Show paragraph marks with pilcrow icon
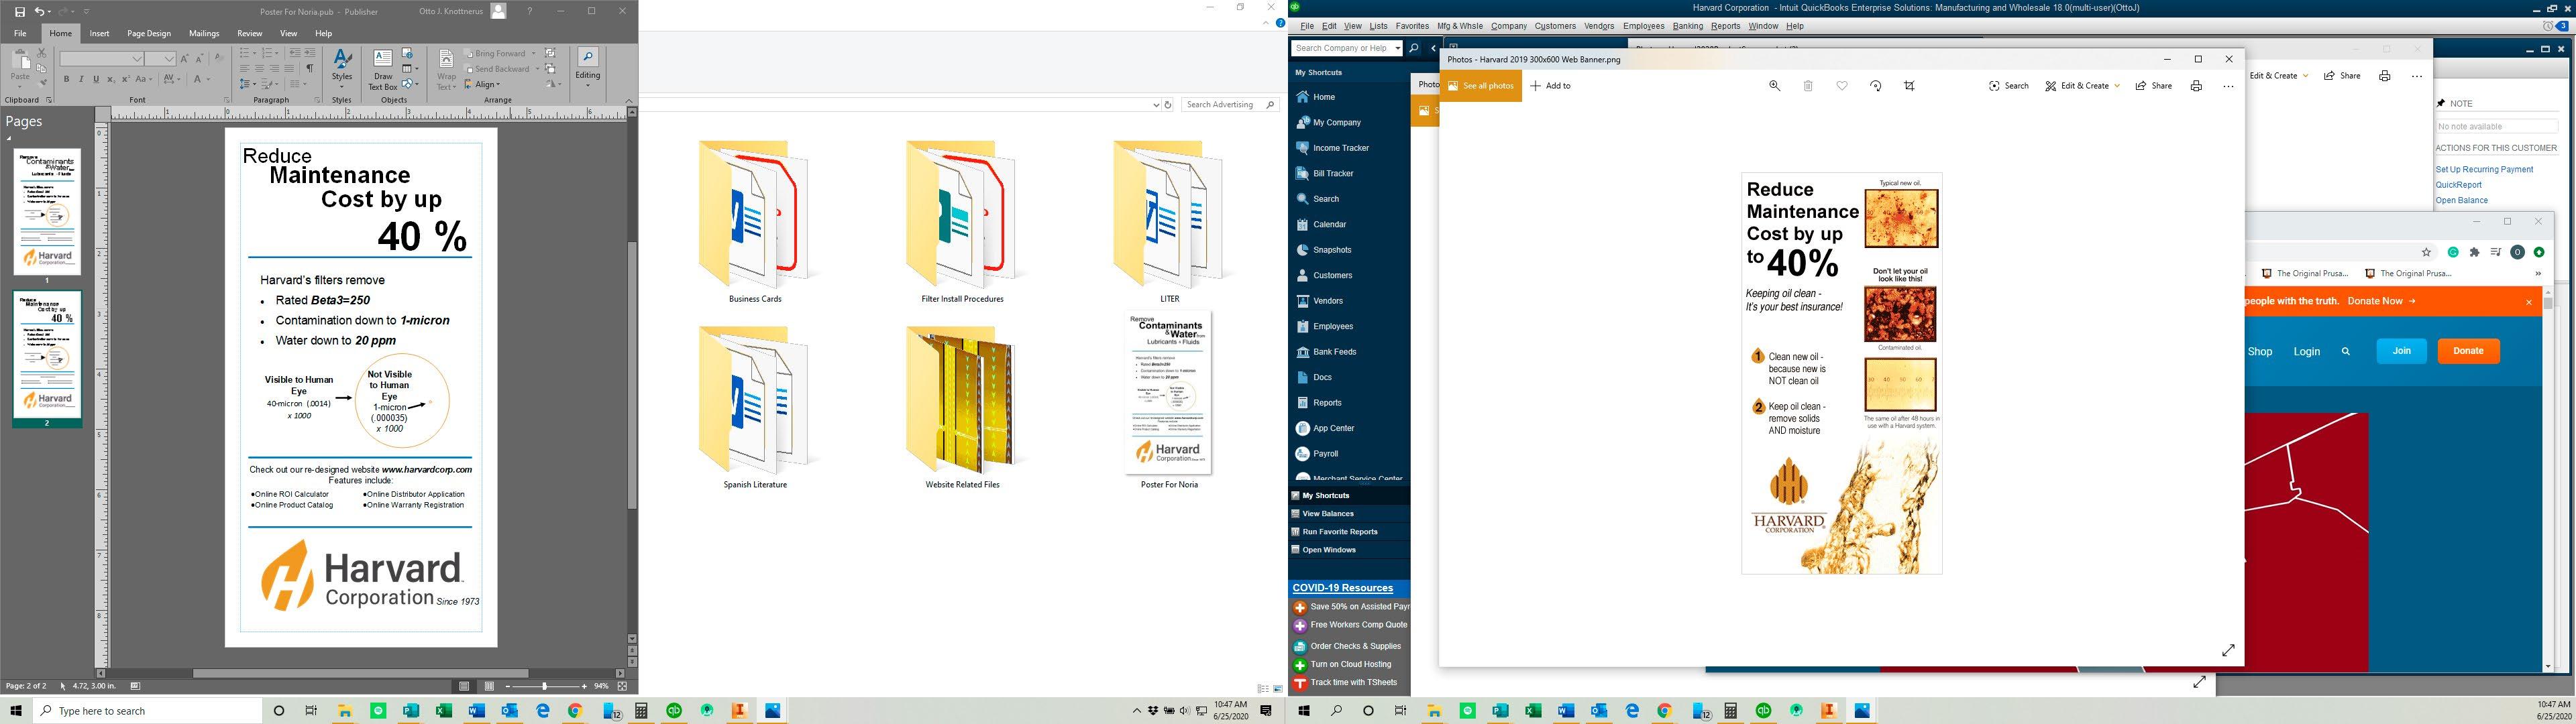Screen dimensions: 2576x724 point(309,69)
